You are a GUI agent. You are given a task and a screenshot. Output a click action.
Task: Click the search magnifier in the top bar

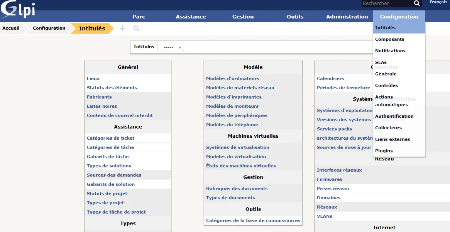coord(417,3)
